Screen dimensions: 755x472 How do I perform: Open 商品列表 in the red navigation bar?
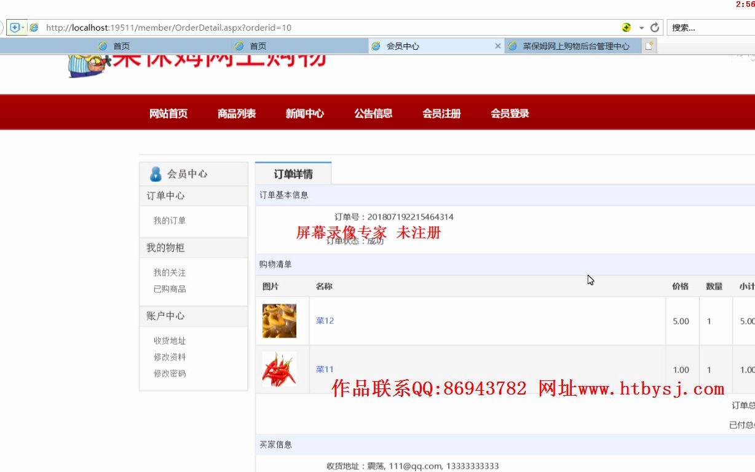(x=237, y=112)
